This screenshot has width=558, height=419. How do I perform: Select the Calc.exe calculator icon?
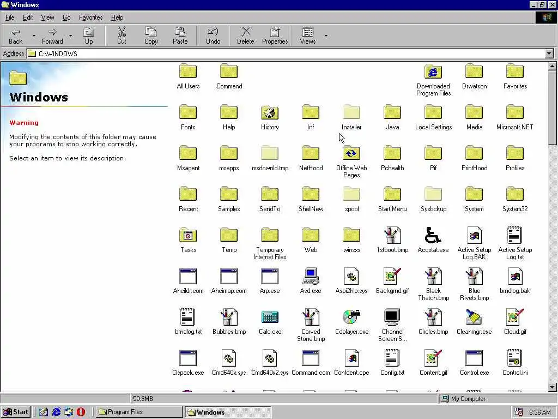(270, 317)
